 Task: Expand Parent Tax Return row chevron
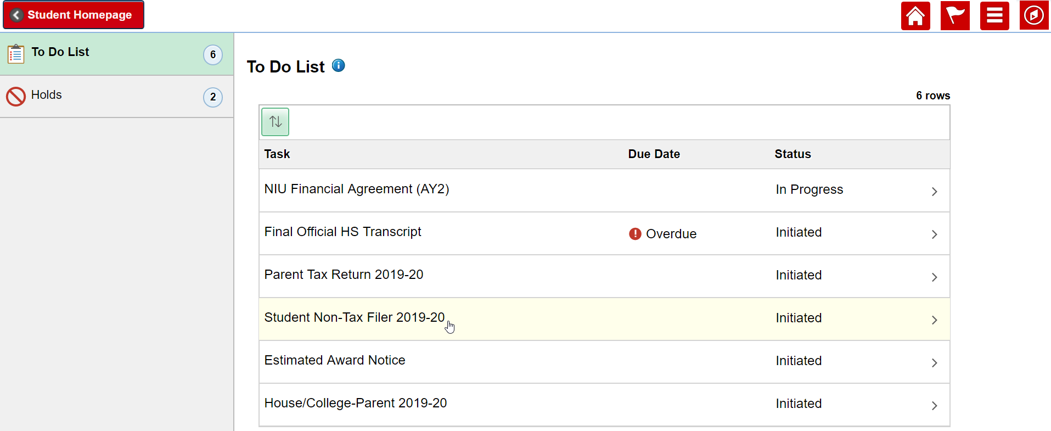click(x=934, y=277)
